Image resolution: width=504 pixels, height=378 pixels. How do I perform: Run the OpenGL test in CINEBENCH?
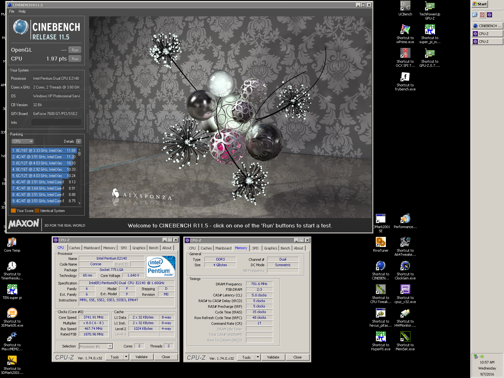[x=75, y=50]
